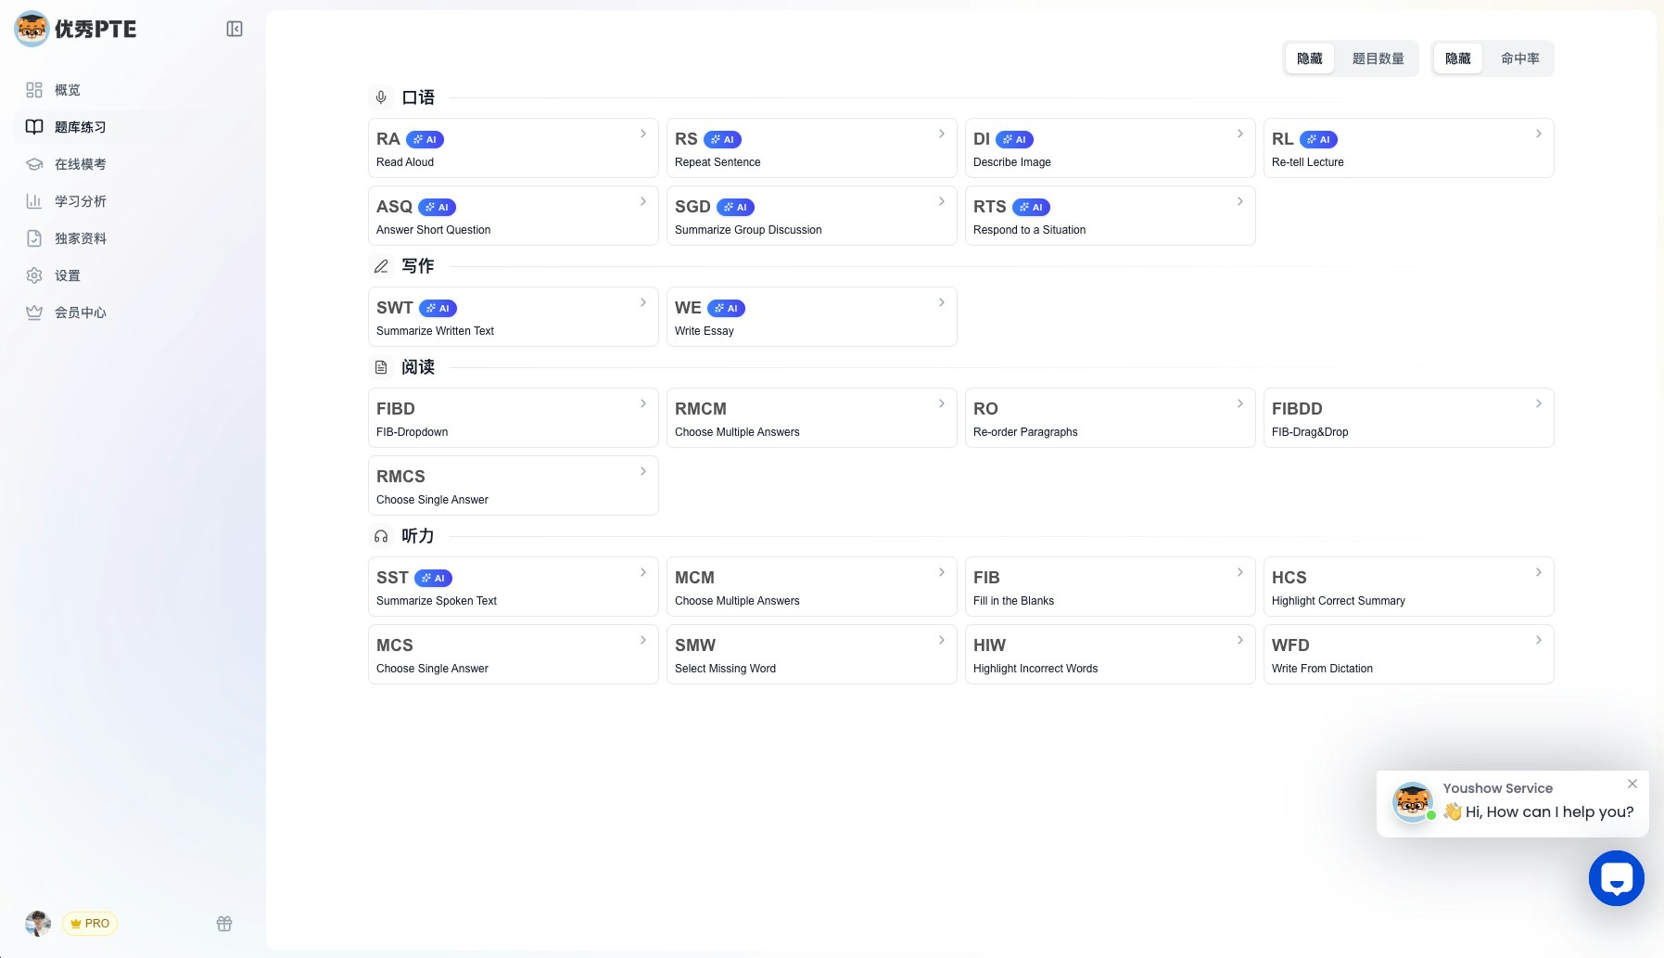The image size is (1664, 958).
Task: Open the RO Re-order Paragraphs practice
Action: [1109, 417]
